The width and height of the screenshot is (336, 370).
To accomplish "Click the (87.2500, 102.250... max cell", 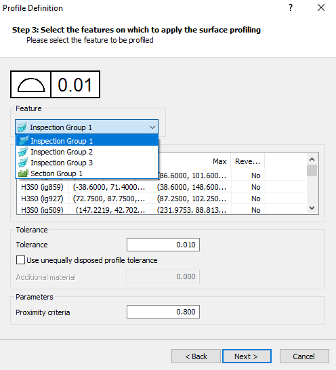I will point(191,199).
